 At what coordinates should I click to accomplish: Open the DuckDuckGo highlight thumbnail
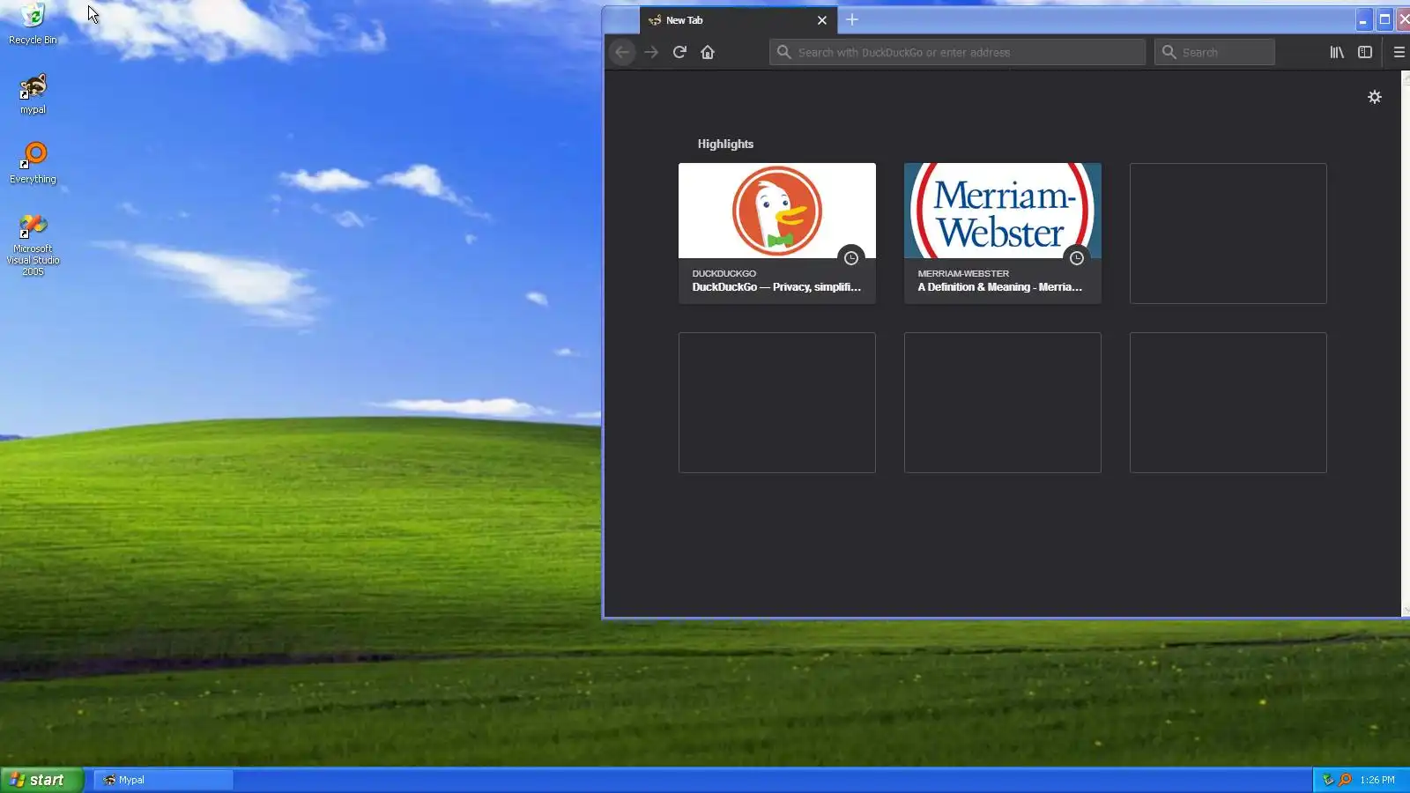click(x=777, y=211)
